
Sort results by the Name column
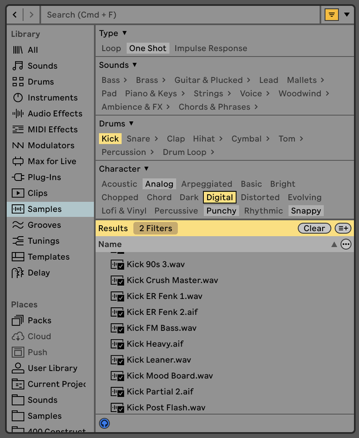(110, 244)
